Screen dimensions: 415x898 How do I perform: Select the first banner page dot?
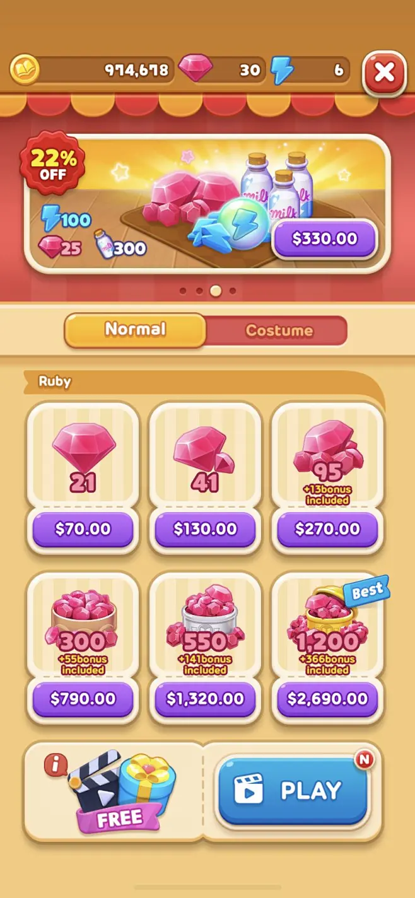[183, 291]
